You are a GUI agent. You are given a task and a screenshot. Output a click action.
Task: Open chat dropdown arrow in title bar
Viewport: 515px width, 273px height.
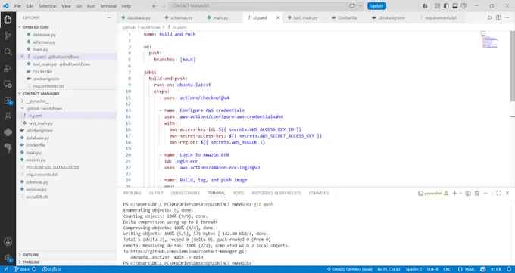pyautogui.click(x=360, y=6)
